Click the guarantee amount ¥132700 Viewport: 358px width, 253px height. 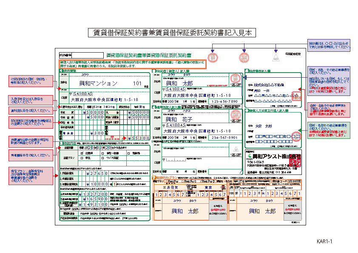[x=94, y=194]
